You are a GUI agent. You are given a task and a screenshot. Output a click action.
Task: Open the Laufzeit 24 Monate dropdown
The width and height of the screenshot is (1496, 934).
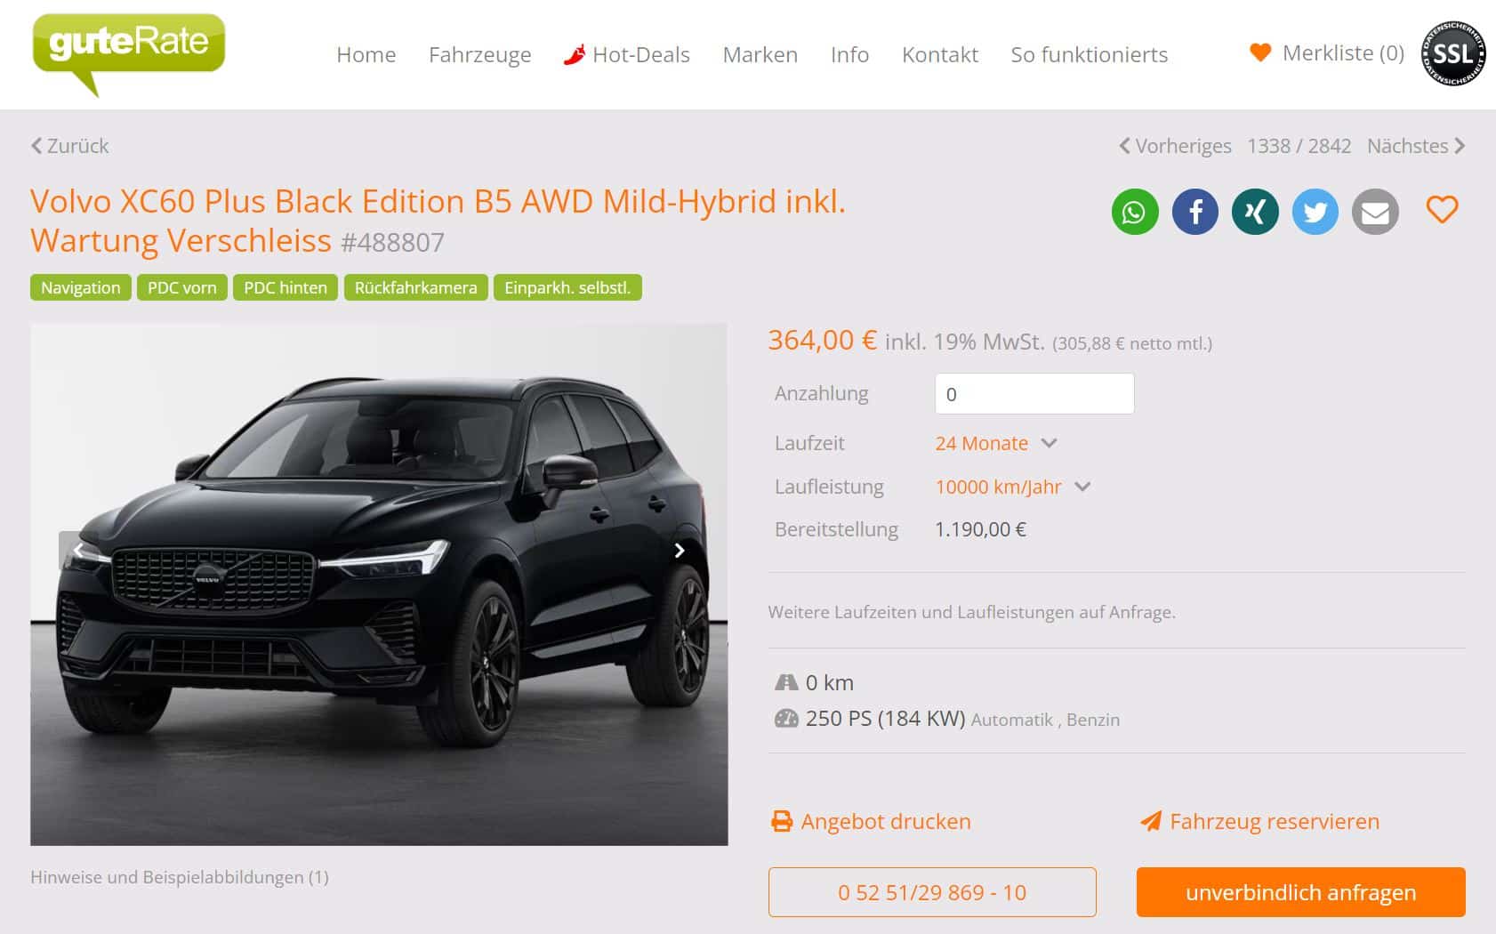click(x=995, y=443)
